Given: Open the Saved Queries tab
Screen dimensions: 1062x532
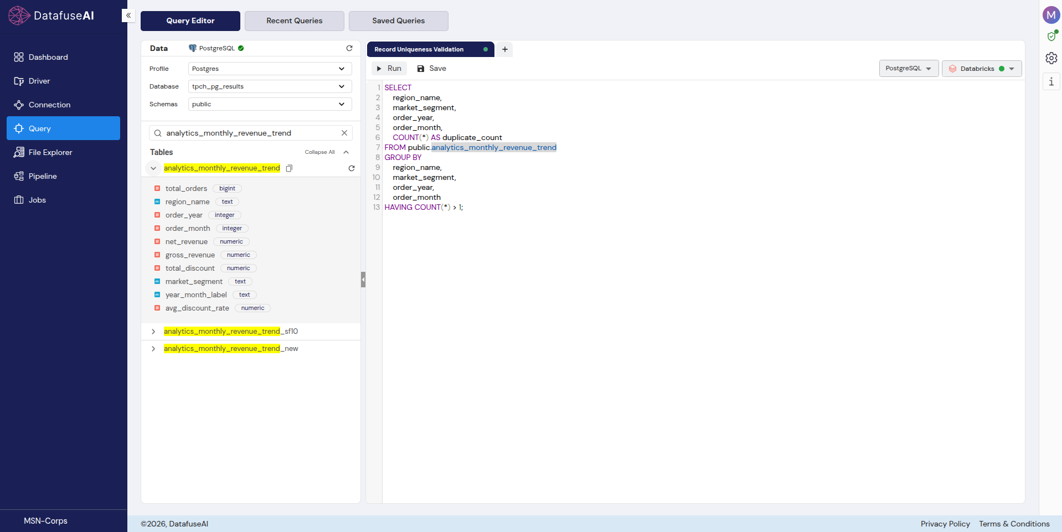Looking at the screenshot, I should [x=399, y=21].
